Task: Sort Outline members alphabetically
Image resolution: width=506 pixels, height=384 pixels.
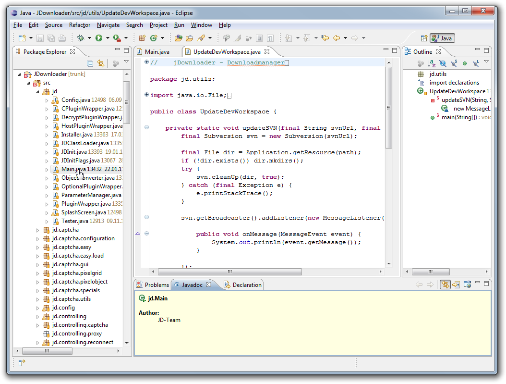Action: [x=432, y=63]
